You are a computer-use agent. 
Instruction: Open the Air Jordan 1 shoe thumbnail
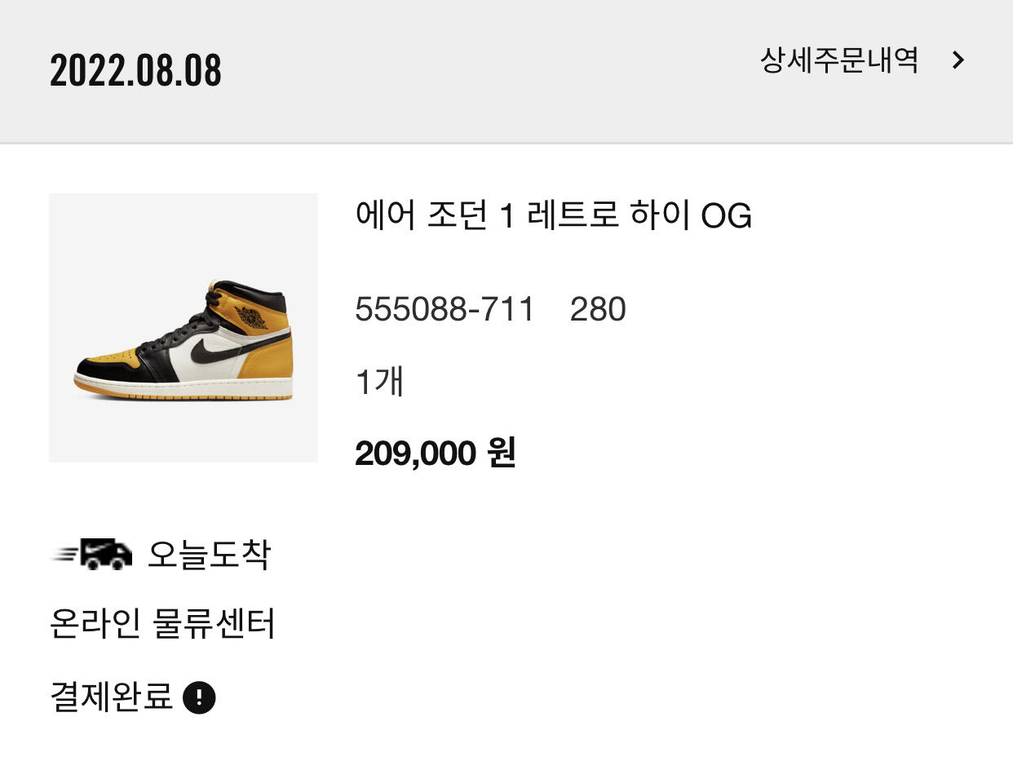(184, 328)
